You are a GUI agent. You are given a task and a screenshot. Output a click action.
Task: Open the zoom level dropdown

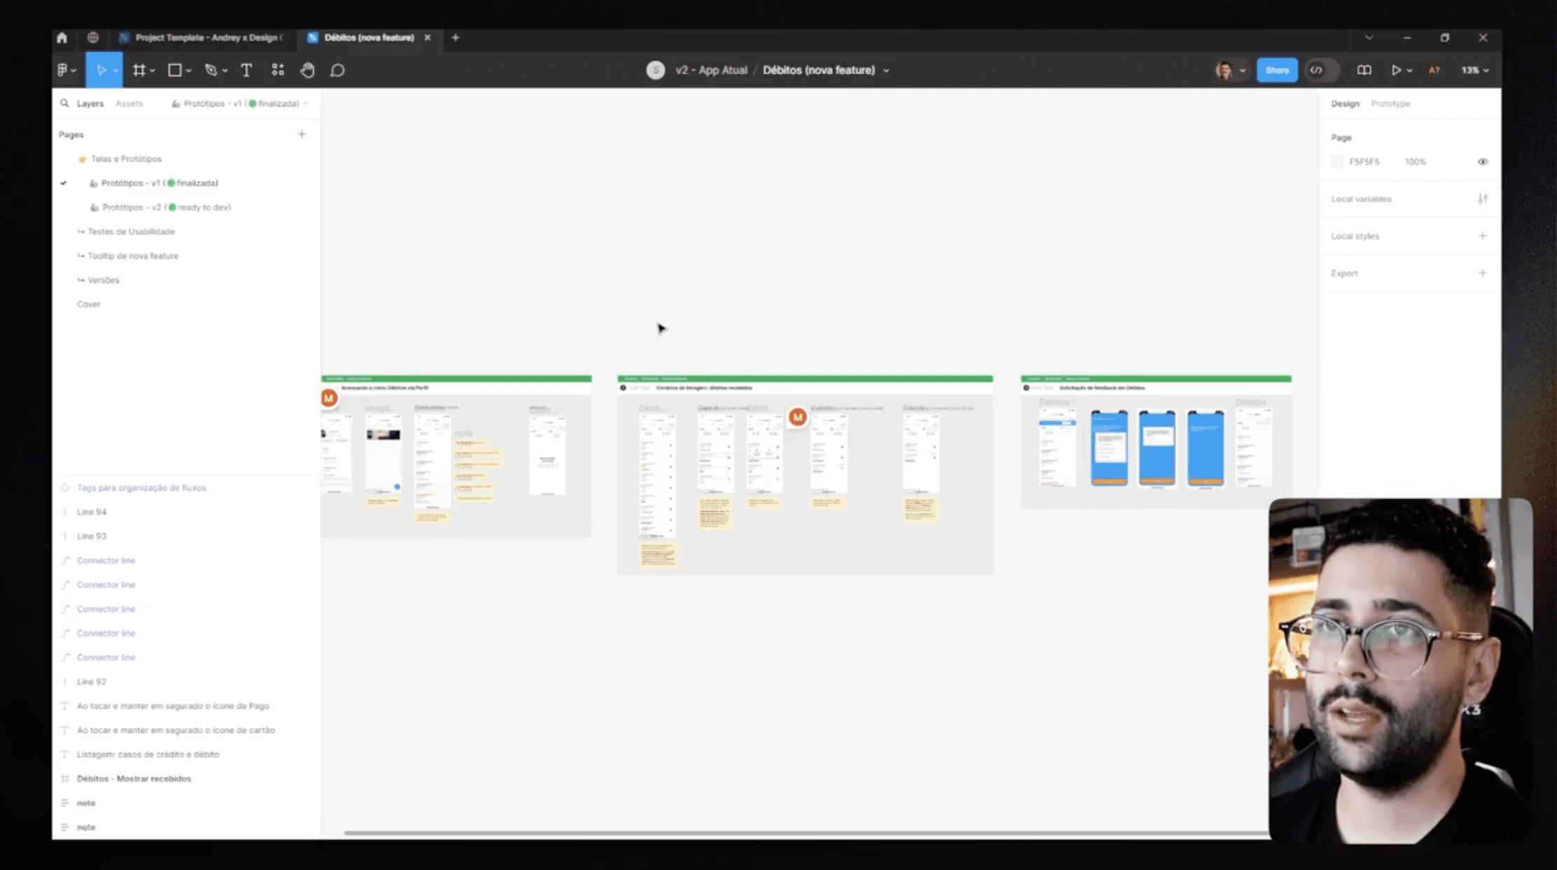pos(1474,70)
